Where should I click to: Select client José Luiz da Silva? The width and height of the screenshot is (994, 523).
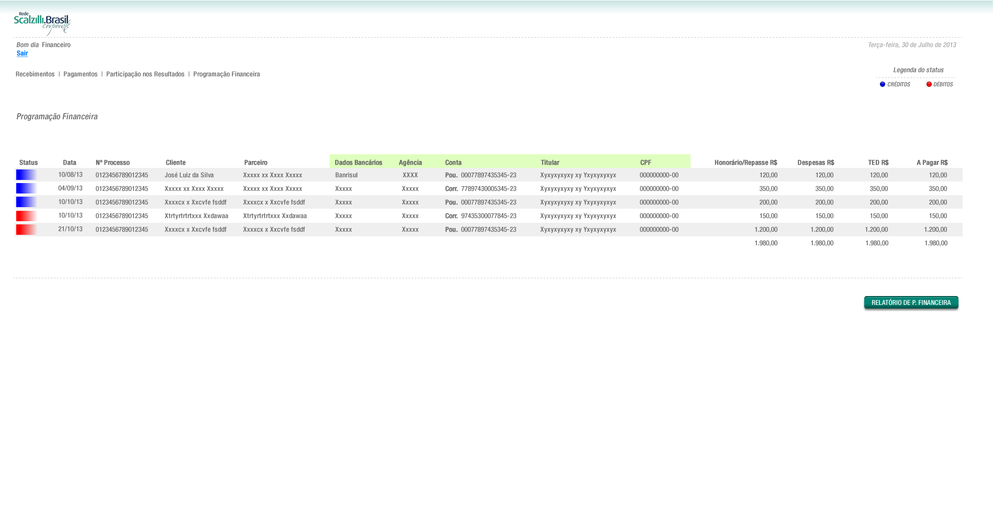[x=189, y=175]
